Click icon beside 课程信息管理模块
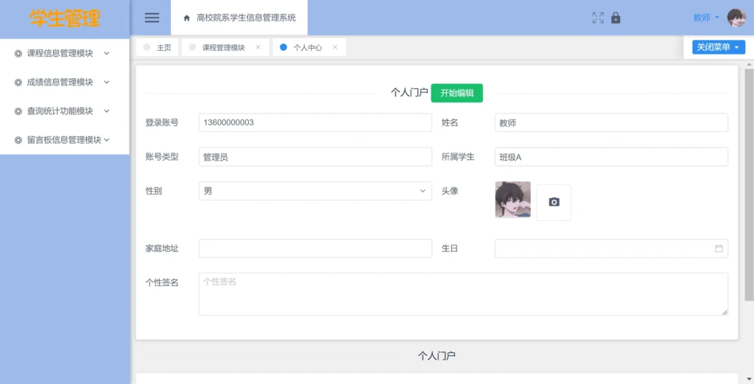This screenshot has height=384, width=754. (x=18, y=53)
